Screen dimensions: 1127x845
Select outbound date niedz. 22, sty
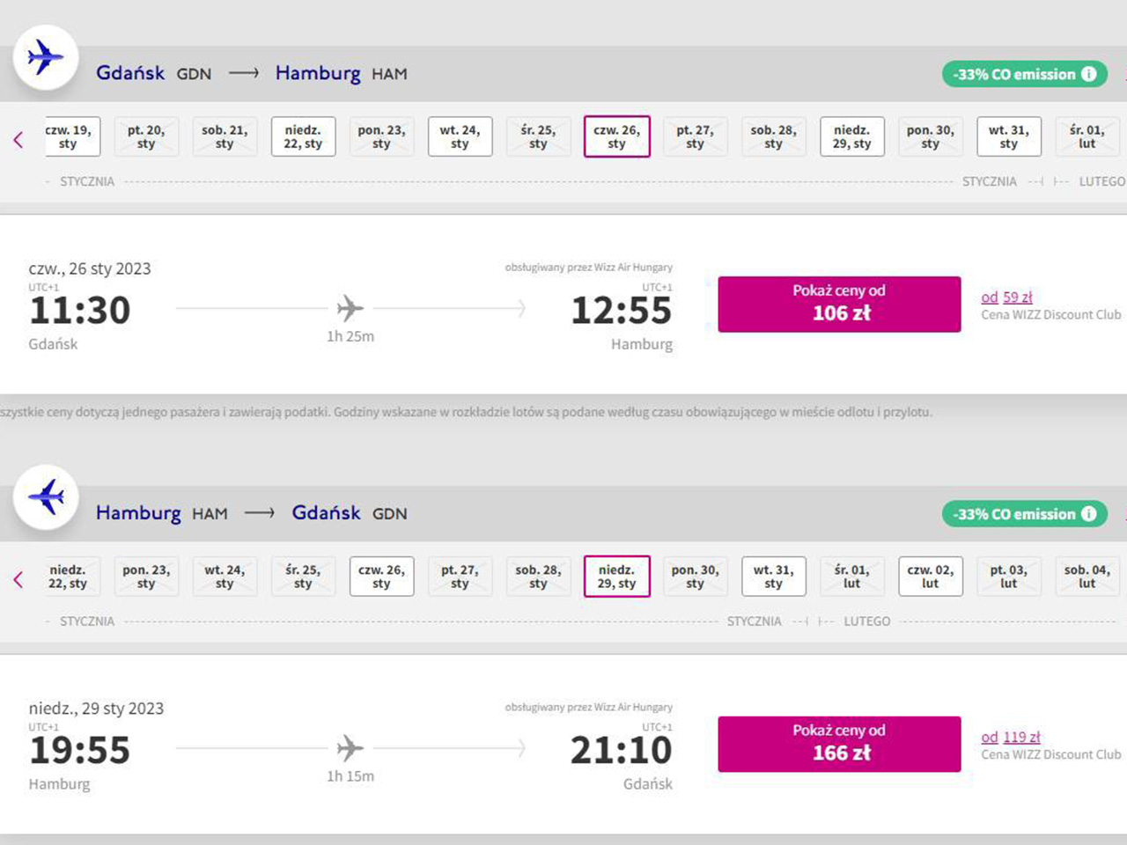tap(303, 136)
